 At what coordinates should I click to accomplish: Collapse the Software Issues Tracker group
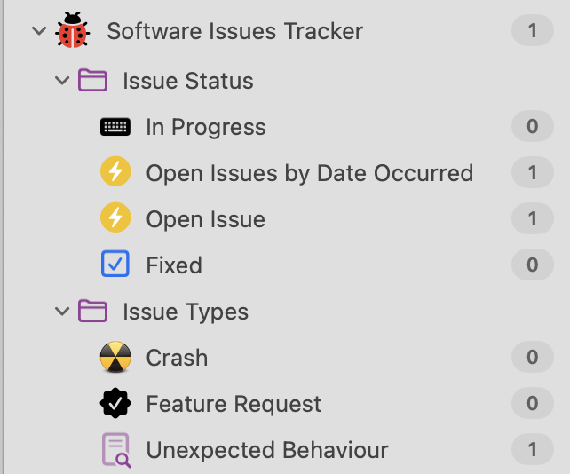pos(38,31)
